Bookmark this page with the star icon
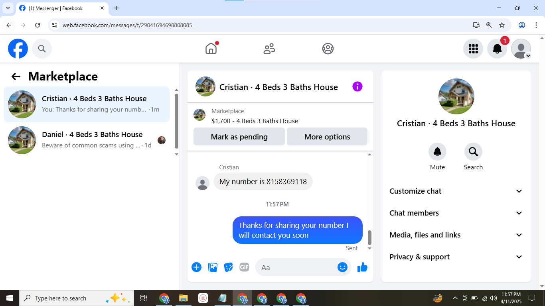The height and width of the screenshot is (306, 545). pyautogui.click(x=502, y=25)
